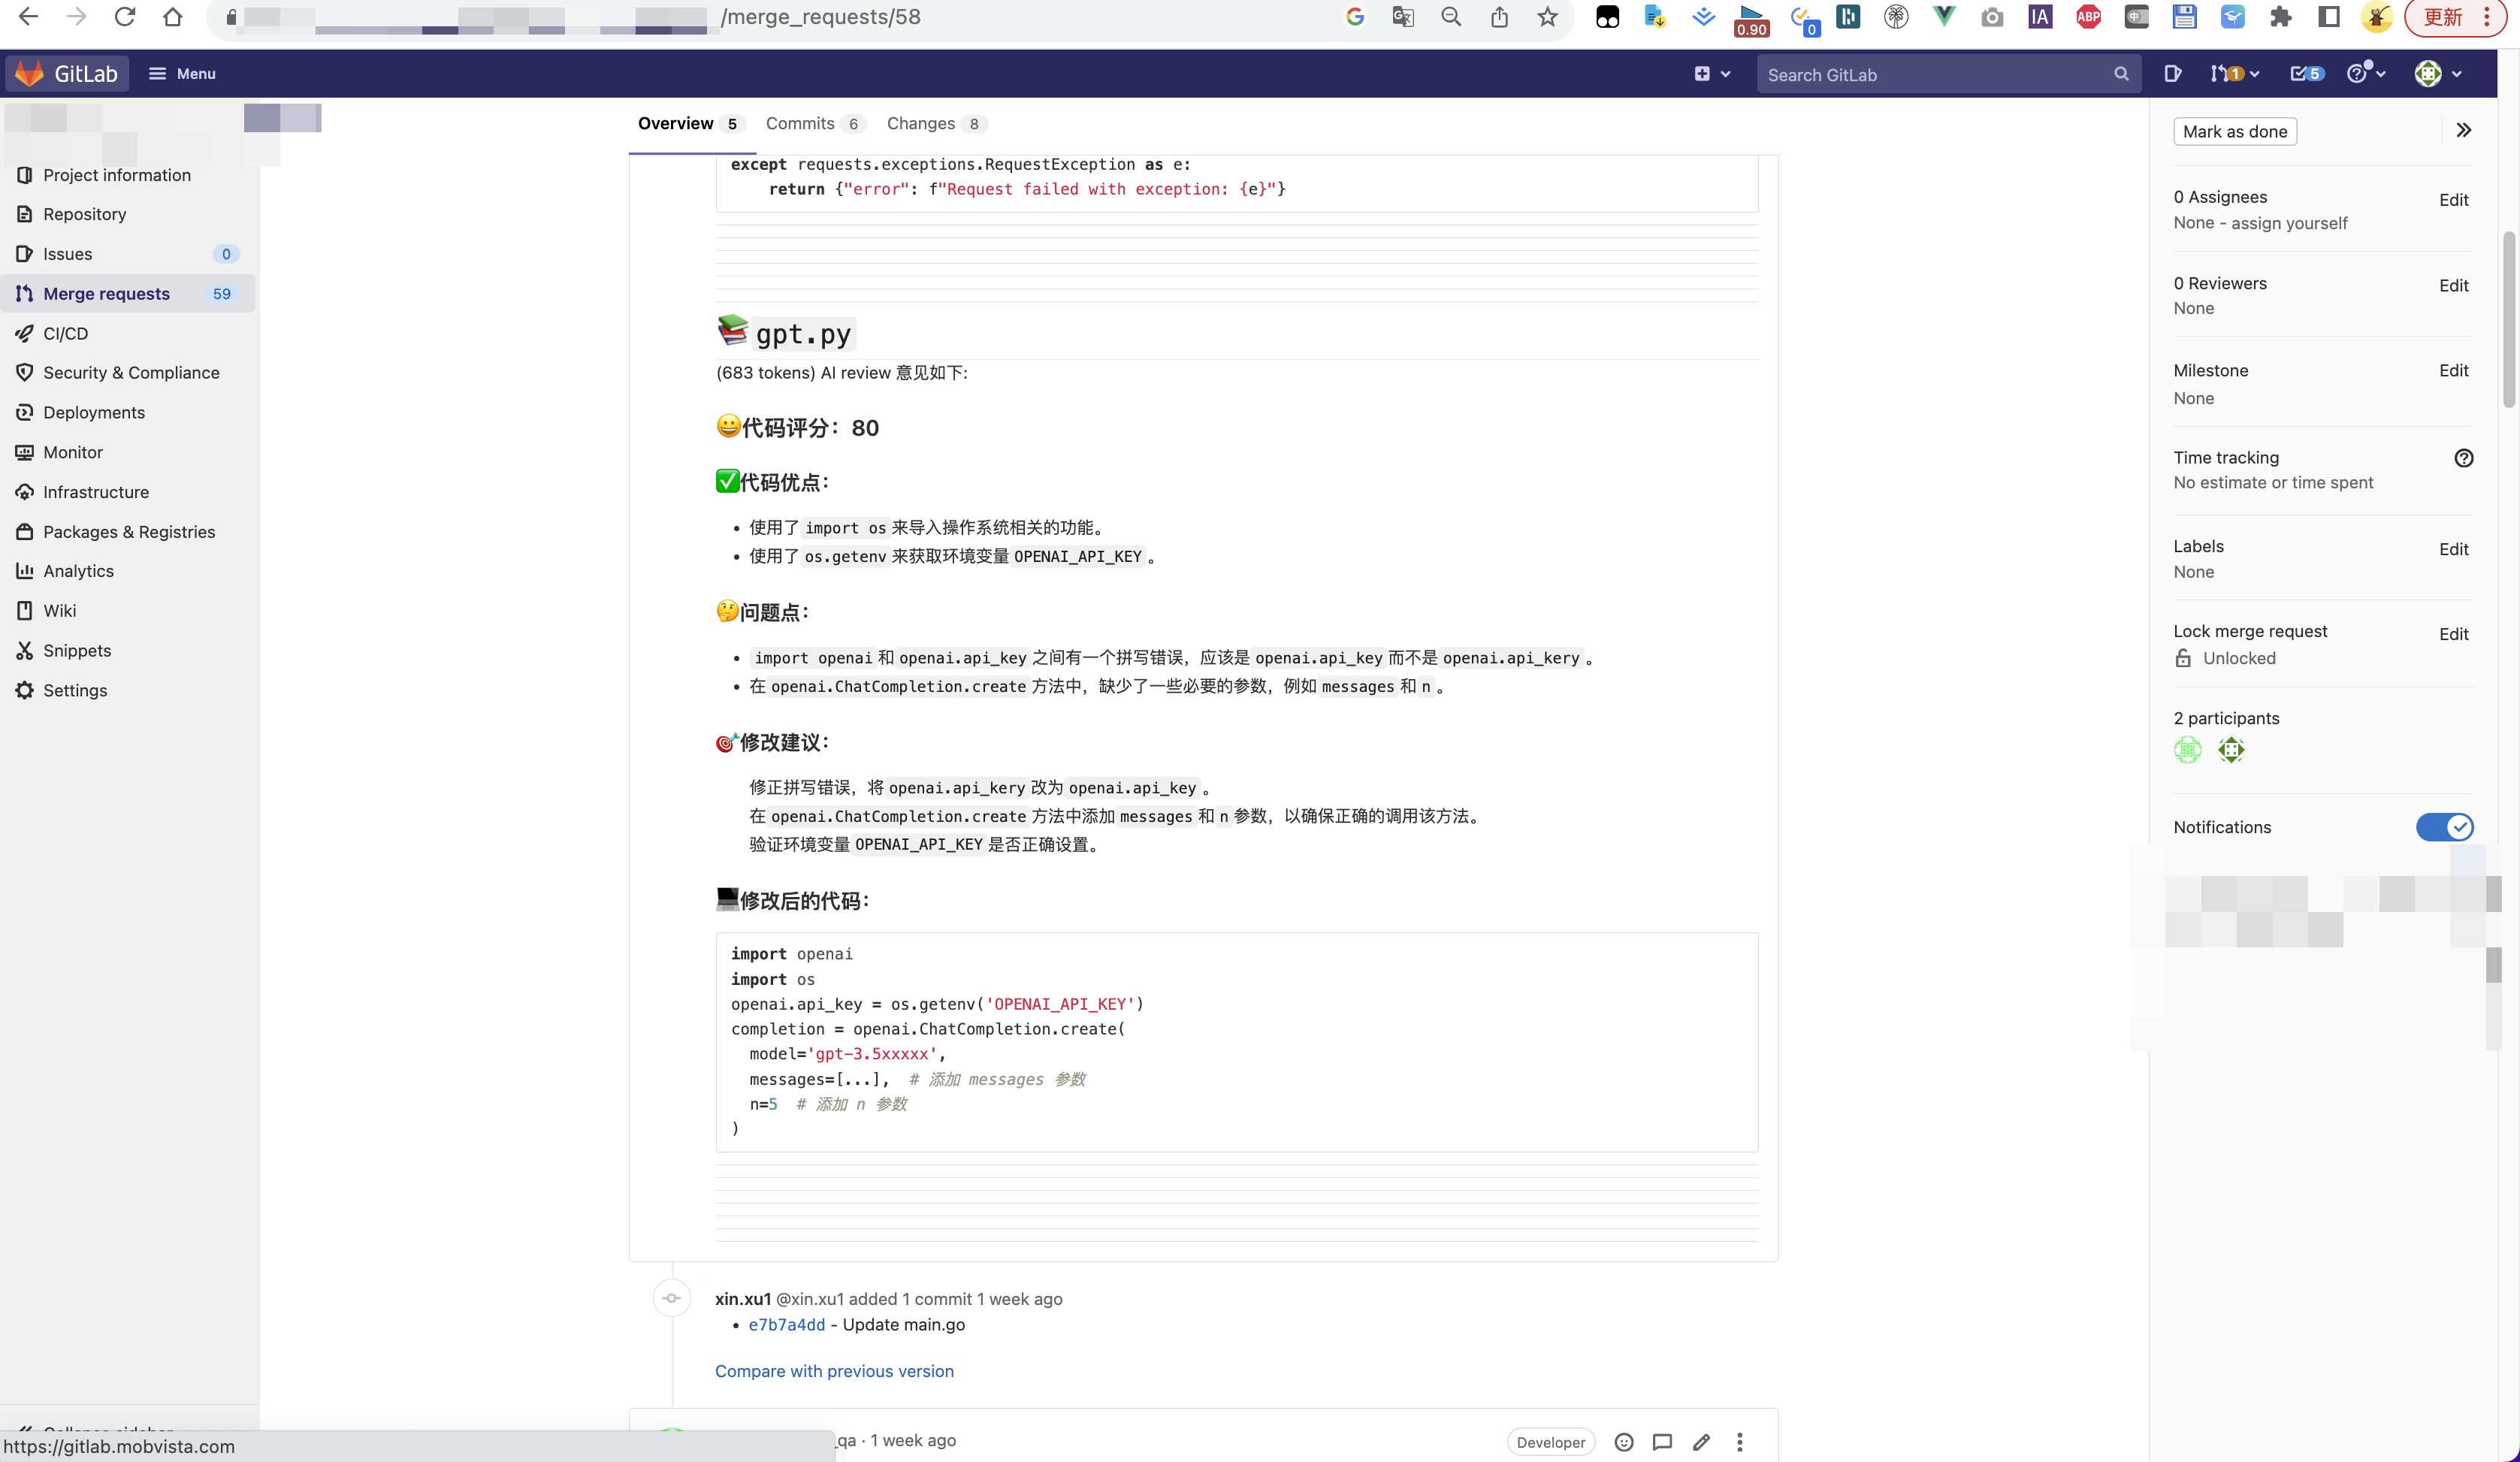The width and height of the screenshot is (2520, 1462).
Task: Open the create new plus dropdown
Action: [x=1712, y=74]
